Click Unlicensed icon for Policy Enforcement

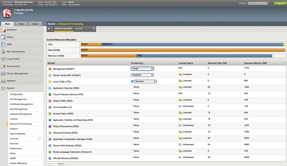pos(180,126)
